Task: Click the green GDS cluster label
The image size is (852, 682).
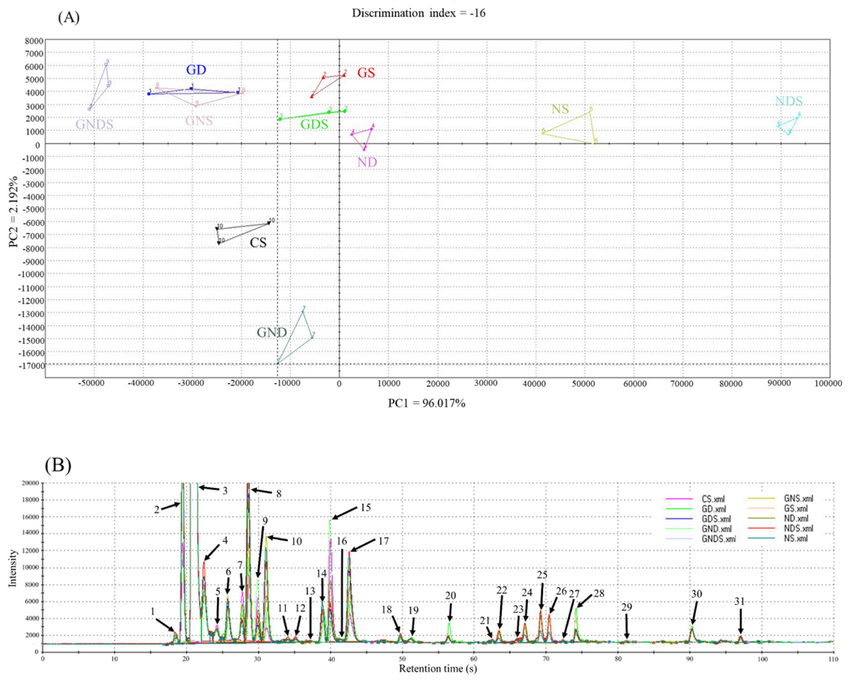Action: pos(314,124)
